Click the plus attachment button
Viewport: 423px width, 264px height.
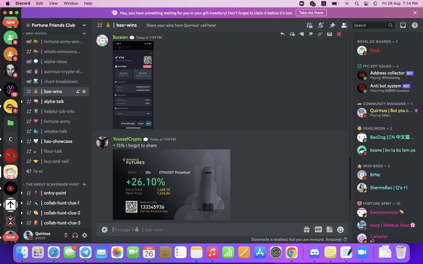tap(104, 230)
